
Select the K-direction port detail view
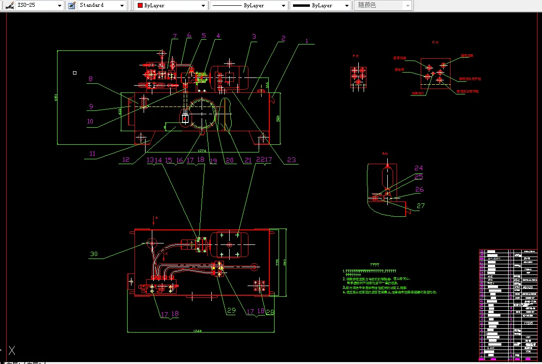[436, 74]
